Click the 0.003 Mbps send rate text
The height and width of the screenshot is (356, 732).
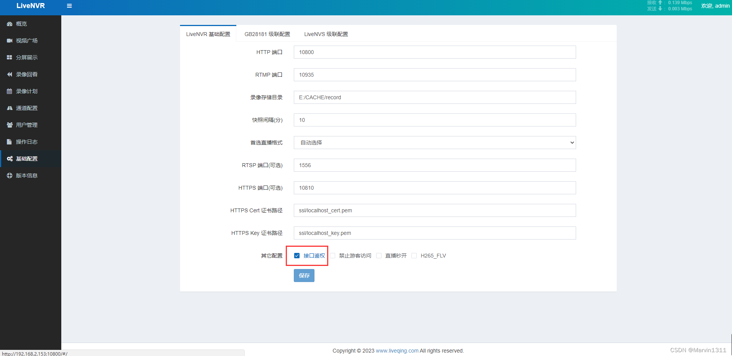pos(680,9)
